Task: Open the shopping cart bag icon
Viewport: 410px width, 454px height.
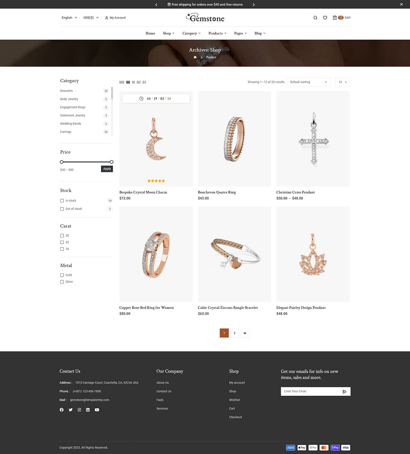Action: [335, 18]
